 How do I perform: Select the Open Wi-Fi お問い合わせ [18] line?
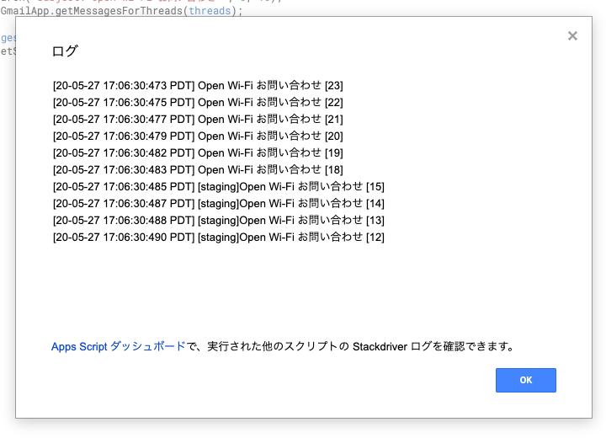point(198,170)
